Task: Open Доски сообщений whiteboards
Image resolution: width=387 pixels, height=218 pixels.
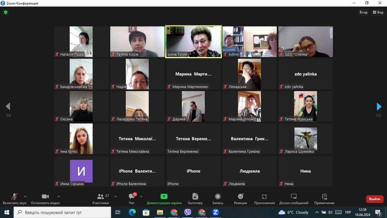Action: (x=294, y=199)
